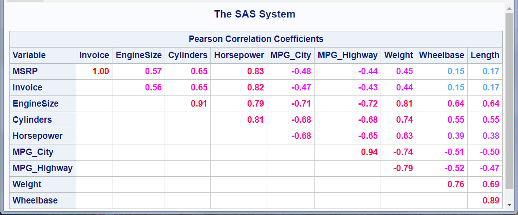
Task: Click the Cylinders row label
Action: (x=32, y=120)
